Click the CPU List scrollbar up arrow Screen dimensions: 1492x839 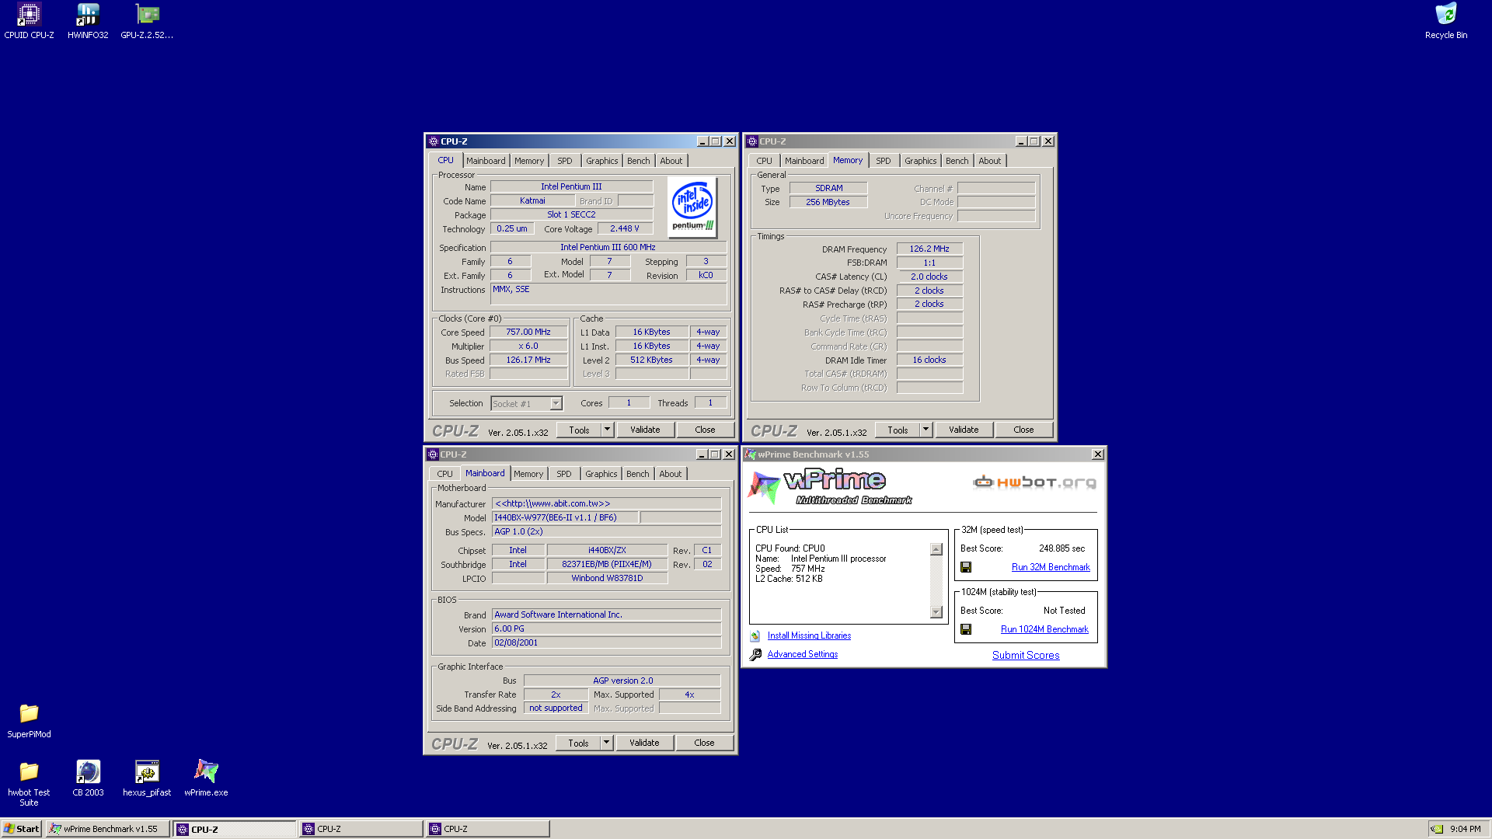[936, 549]
